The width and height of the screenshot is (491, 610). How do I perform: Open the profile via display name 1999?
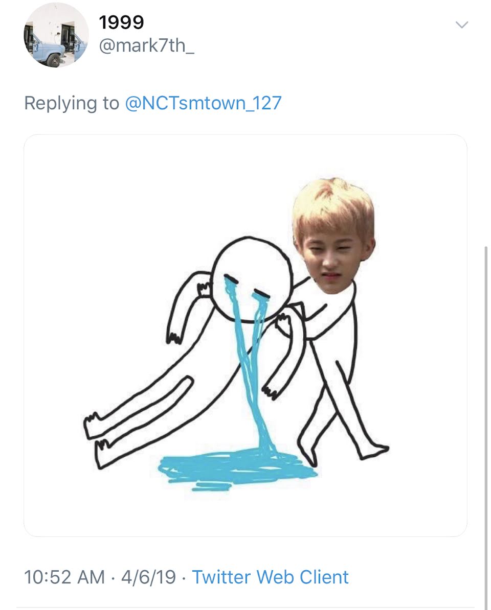point(121,22)
